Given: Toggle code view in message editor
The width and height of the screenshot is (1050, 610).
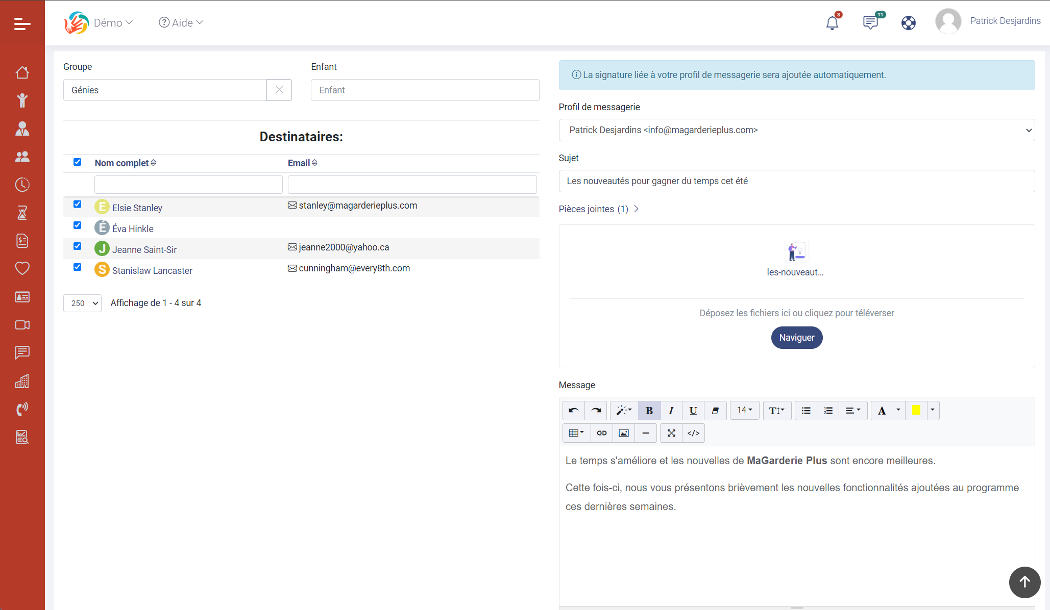Looking at the screenshot, I should [693, 433].
